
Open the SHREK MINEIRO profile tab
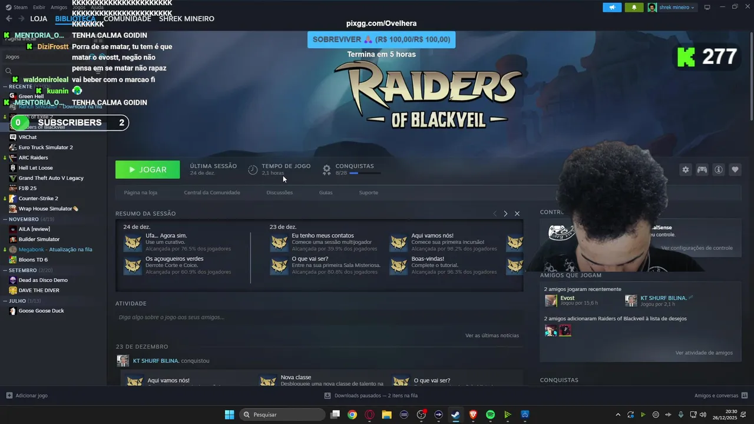pyautogui.click(x=187, y=19)
